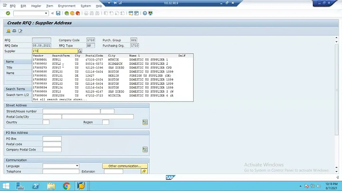Click the green Back icon
The height and width of the screenshot is (191, 342).
pyautogui.click(x=67, y=13)
